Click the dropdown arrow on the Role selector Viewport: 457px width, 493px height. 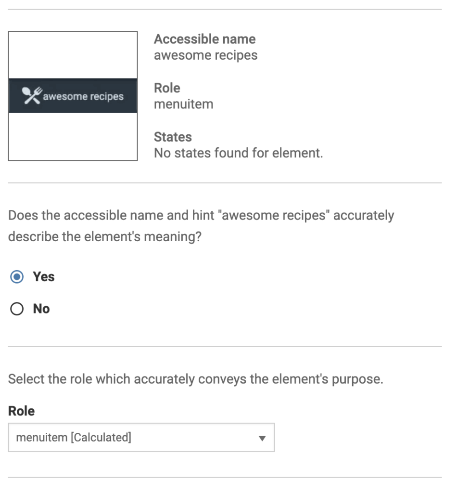[262, 437]
